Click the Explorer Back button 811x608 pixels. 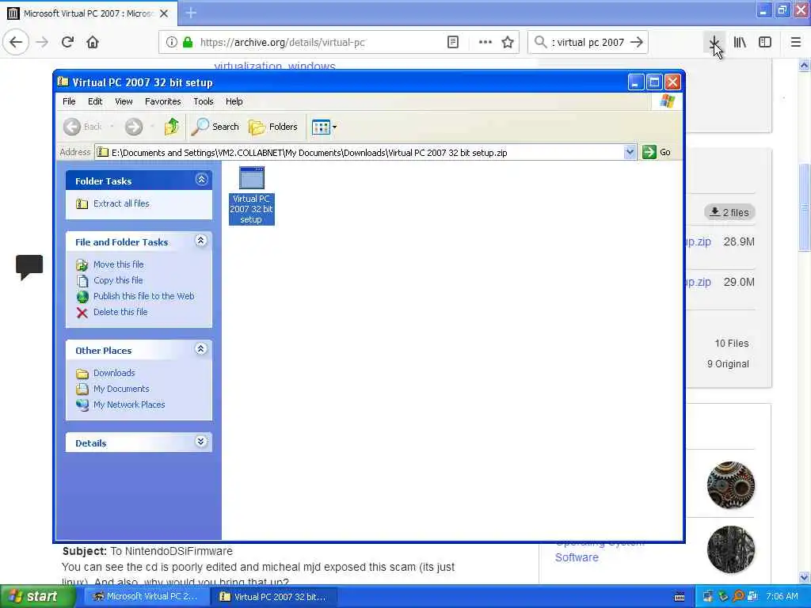coord(82,127)
